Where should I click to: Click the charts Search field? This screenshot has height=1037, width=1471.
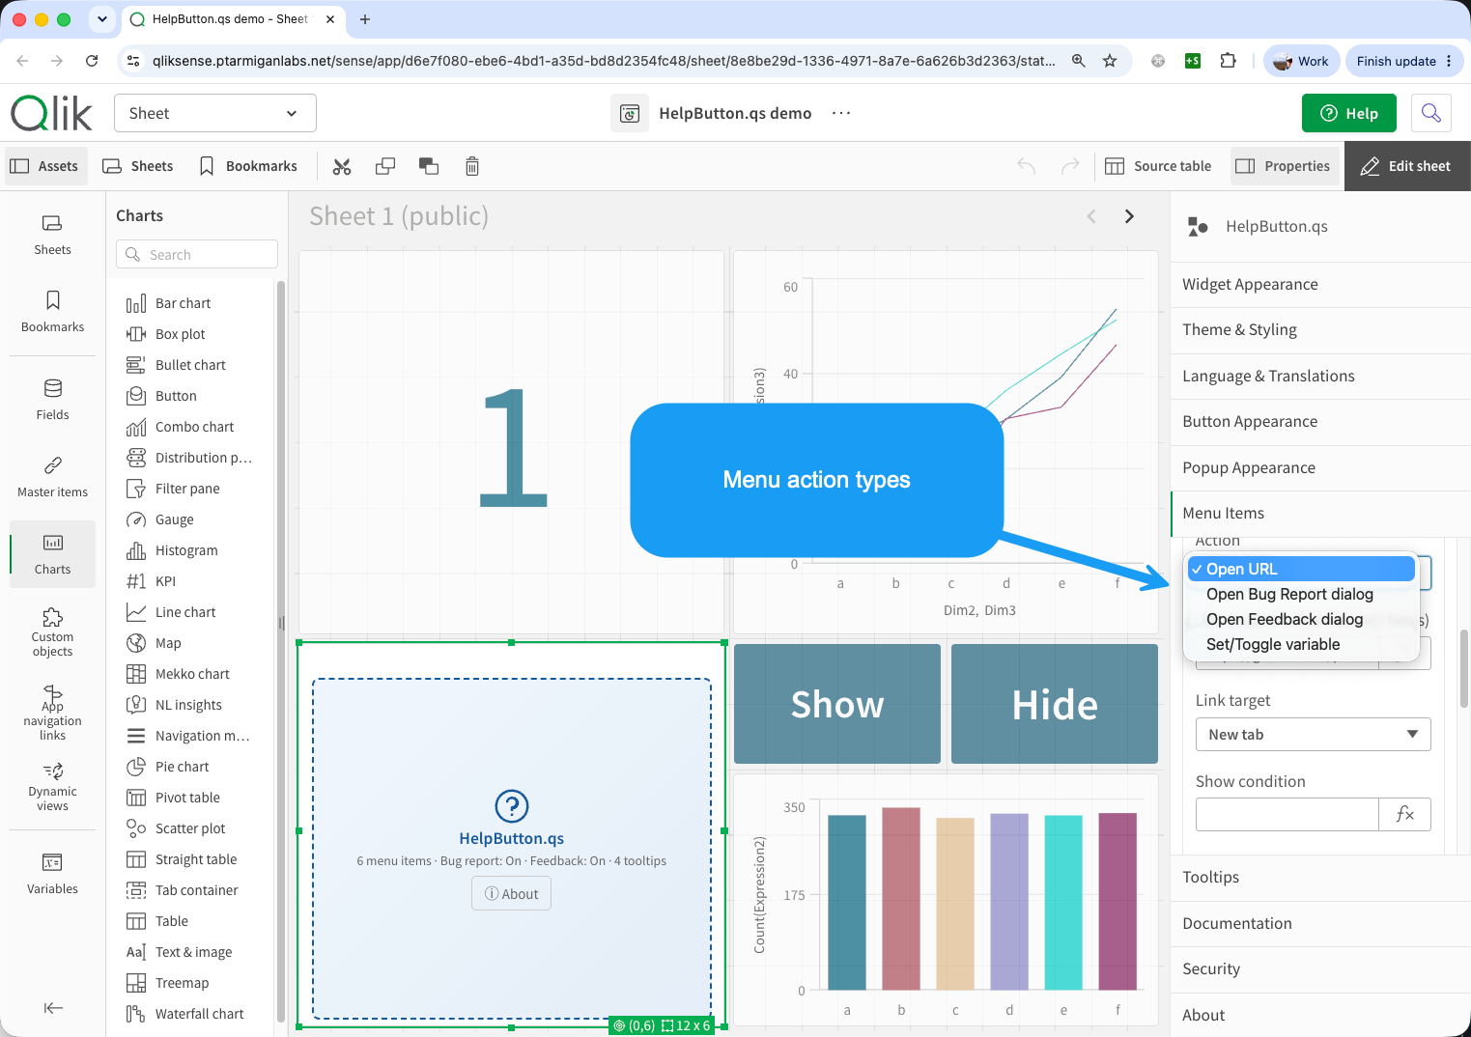(x=197, y=254)
